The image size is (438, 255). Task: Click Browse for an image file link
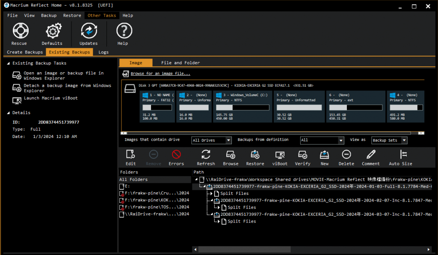pos(160,73)
